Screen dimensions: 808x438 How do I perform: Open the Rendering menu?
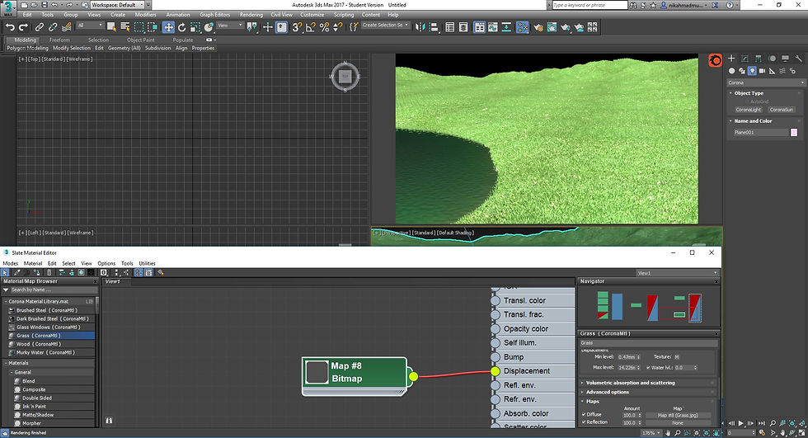pyautogui.click(x=251, y=15)
